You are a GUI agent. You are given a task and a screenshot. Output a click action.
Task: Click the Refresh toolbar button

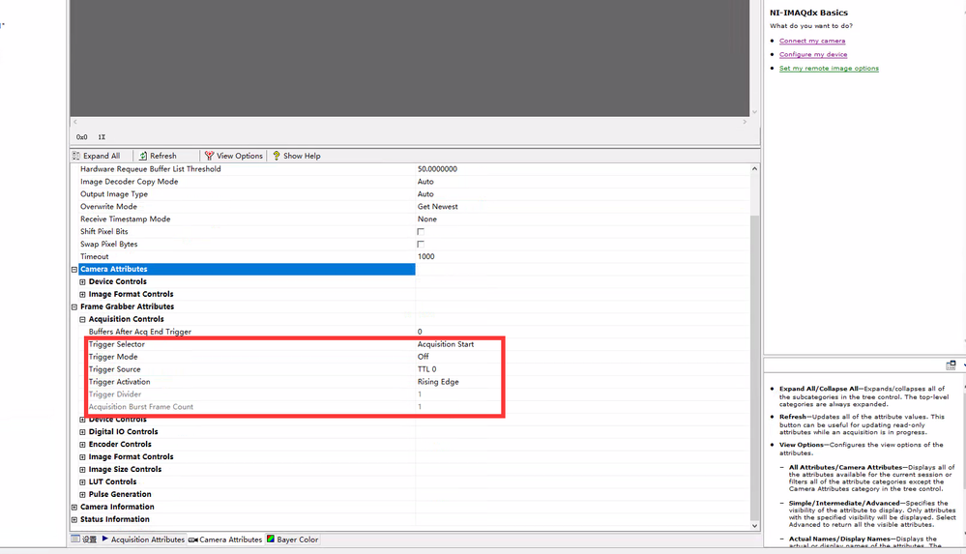point(158,156)
